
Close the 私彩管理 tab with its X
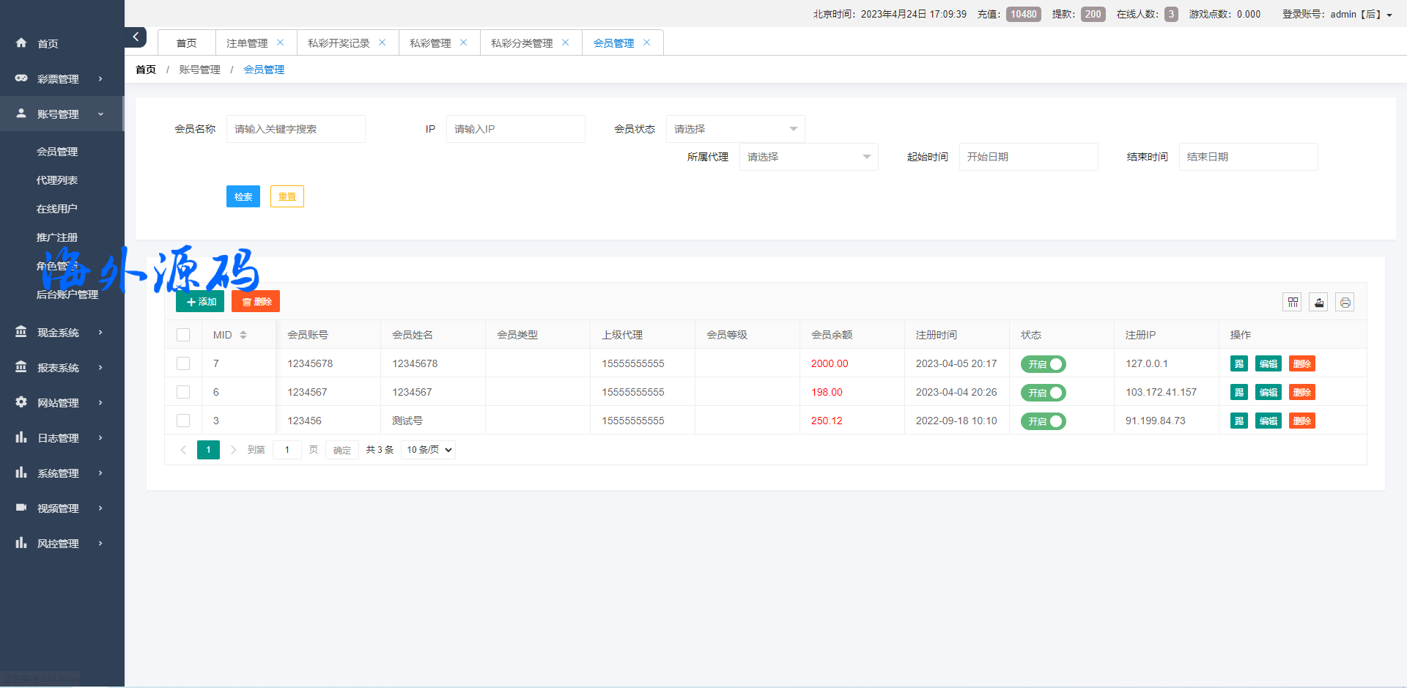click(463, 42)
